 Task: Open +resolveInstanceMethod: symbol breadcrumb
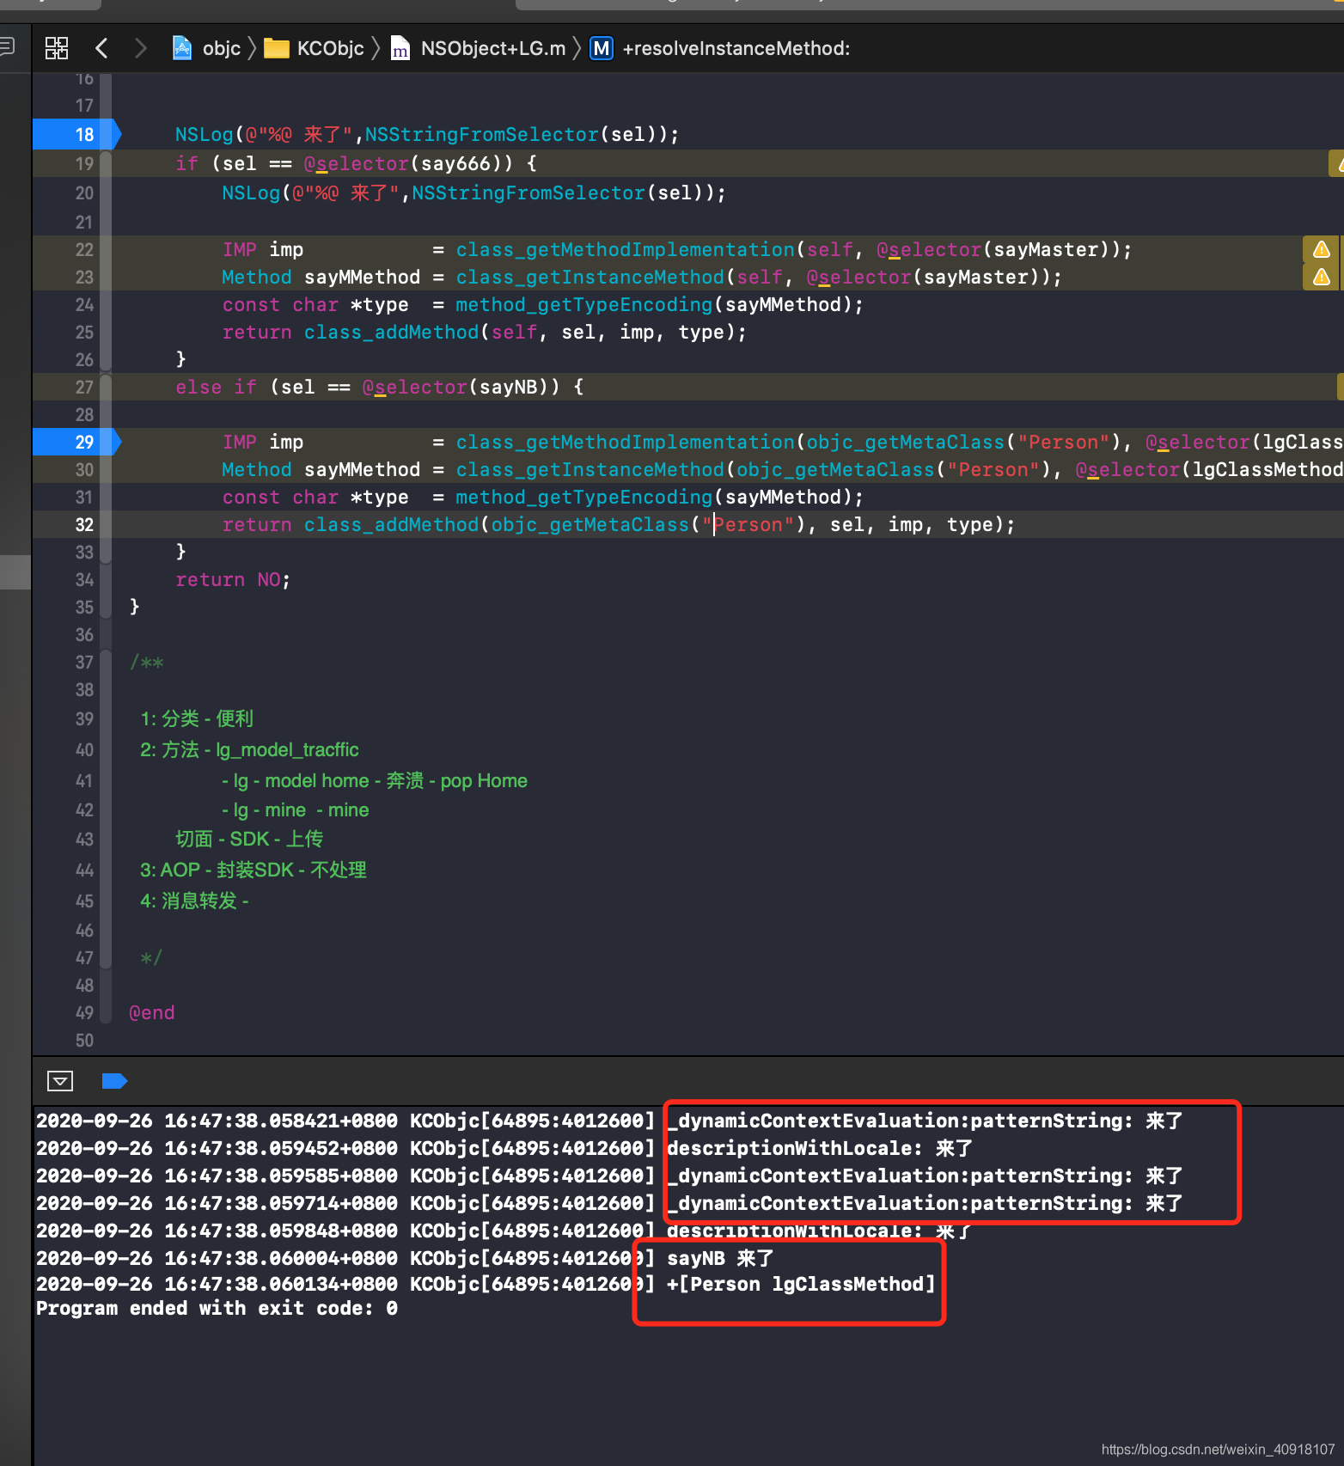tap(736, 48)
